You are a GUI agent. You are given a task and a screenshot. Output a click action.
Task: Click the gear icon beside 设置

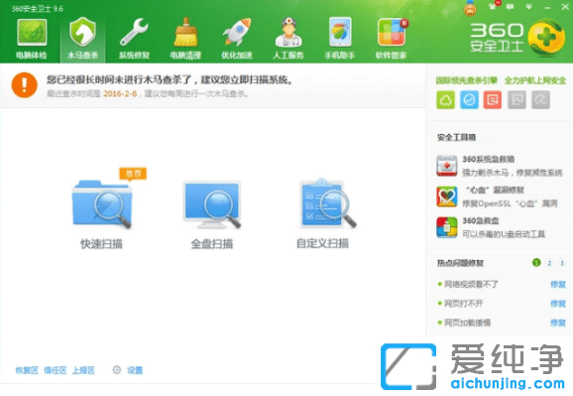[x=117, y=369]
